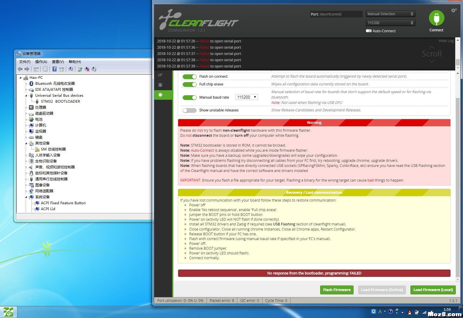This screenshot has width=463, height=318.
Task: Click the Bluetooth category icon in device tree
Action: tap(31, 83)
